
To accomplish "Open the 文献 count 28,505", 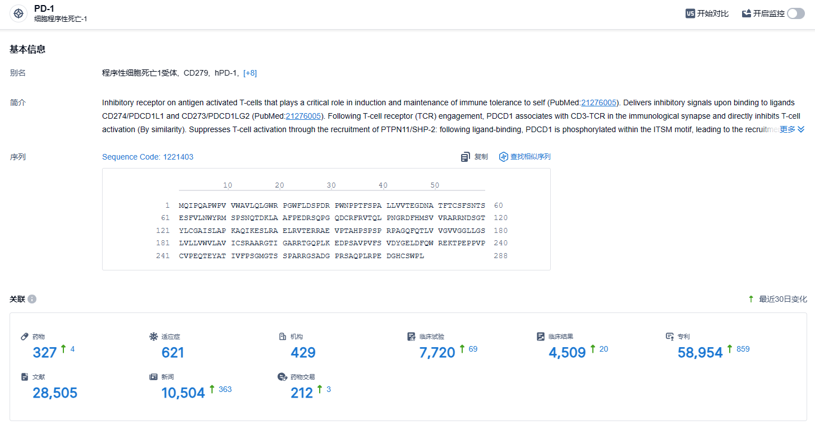I will (55, 393).
